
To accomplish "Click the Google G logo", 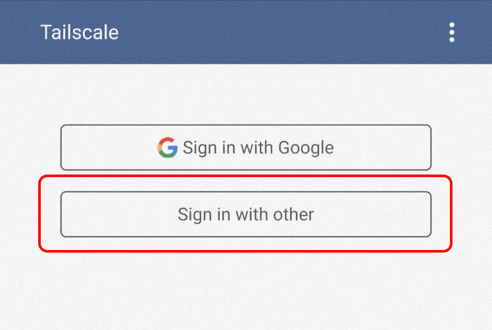I will point(168,147).
